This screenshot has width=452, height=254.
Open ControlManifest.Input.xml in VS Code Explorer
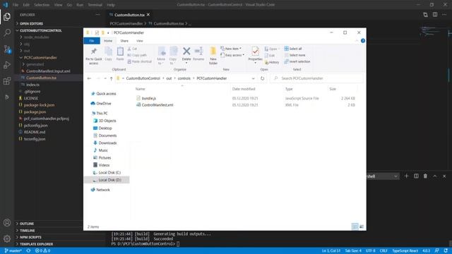click(48, 71)
